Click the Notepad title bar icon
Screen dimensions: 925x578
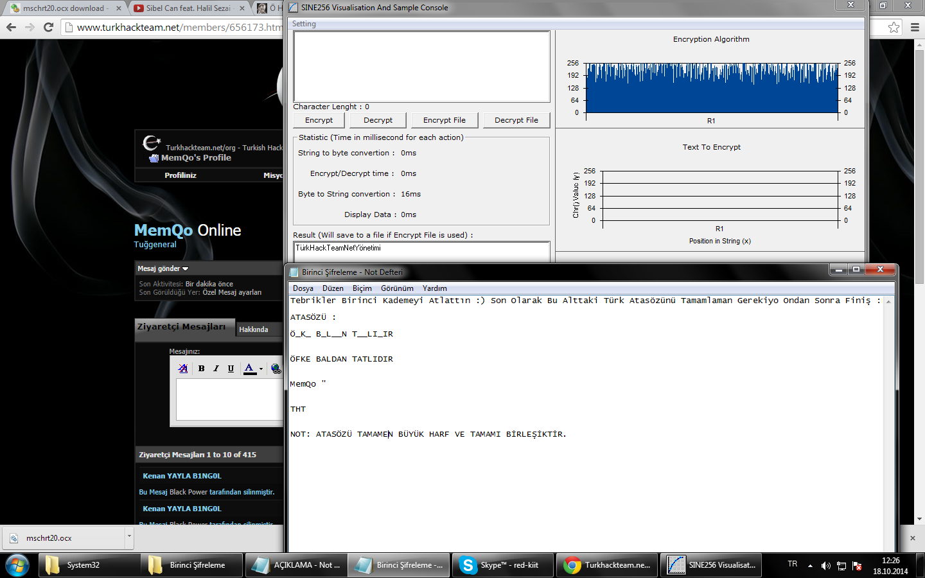pyautogui.click(x=294, y=272)
